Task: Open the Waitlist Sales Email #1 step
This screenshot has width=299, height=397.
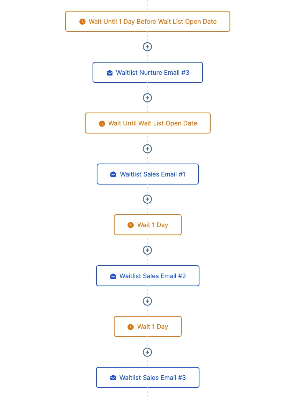Action: click(148, 174)
